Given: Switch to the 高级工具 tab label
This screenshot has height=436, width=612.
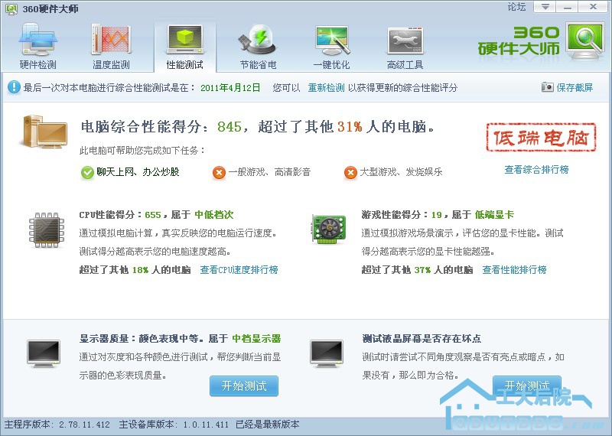Looking at the screenshot, I should click(405, 65).
